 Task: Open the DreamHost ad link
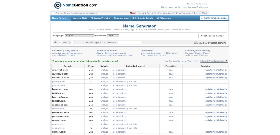click(x=147, y=51)
